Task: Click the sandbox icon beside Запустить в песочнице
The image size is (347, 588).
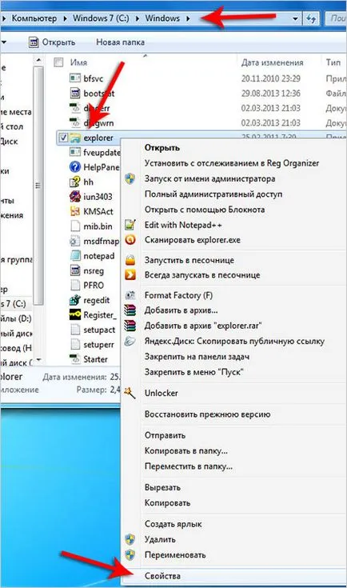Action: coord(130,260)
